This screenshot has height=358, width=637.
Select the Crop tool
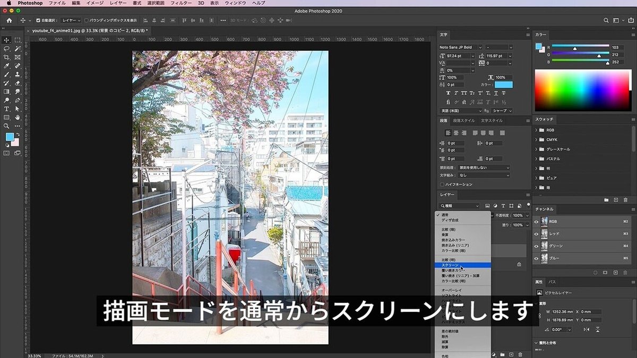[6, 57]
